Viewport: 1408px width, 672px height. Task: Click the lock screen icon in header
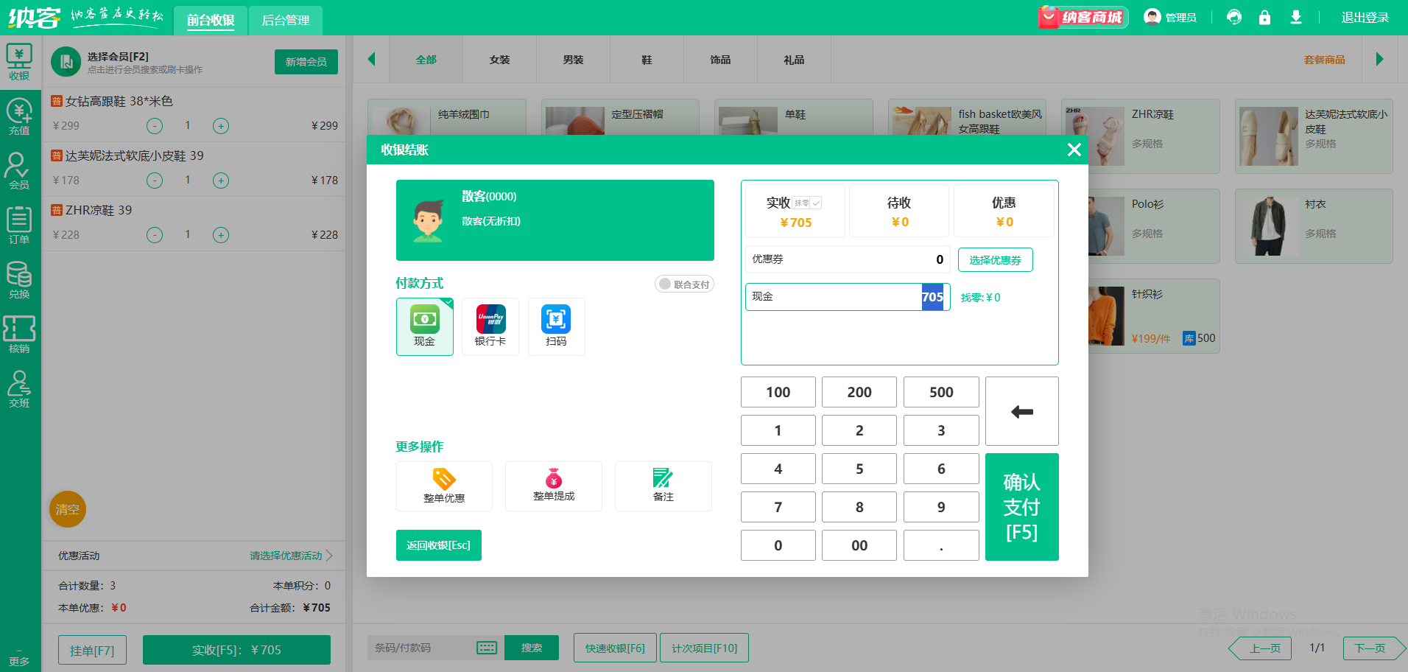(x=1264, y=18)
